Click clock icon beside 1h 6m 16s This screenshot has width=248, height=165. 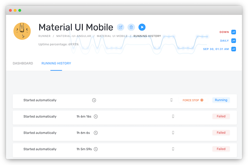point(96,116)
